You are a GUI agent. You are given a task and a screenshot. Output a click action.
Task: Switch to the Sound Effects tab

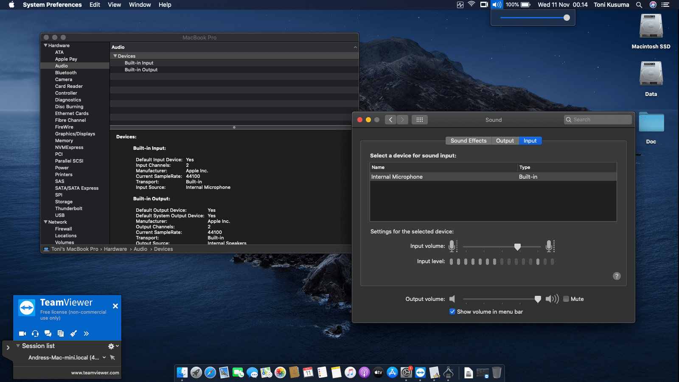(x=469, y=140)
